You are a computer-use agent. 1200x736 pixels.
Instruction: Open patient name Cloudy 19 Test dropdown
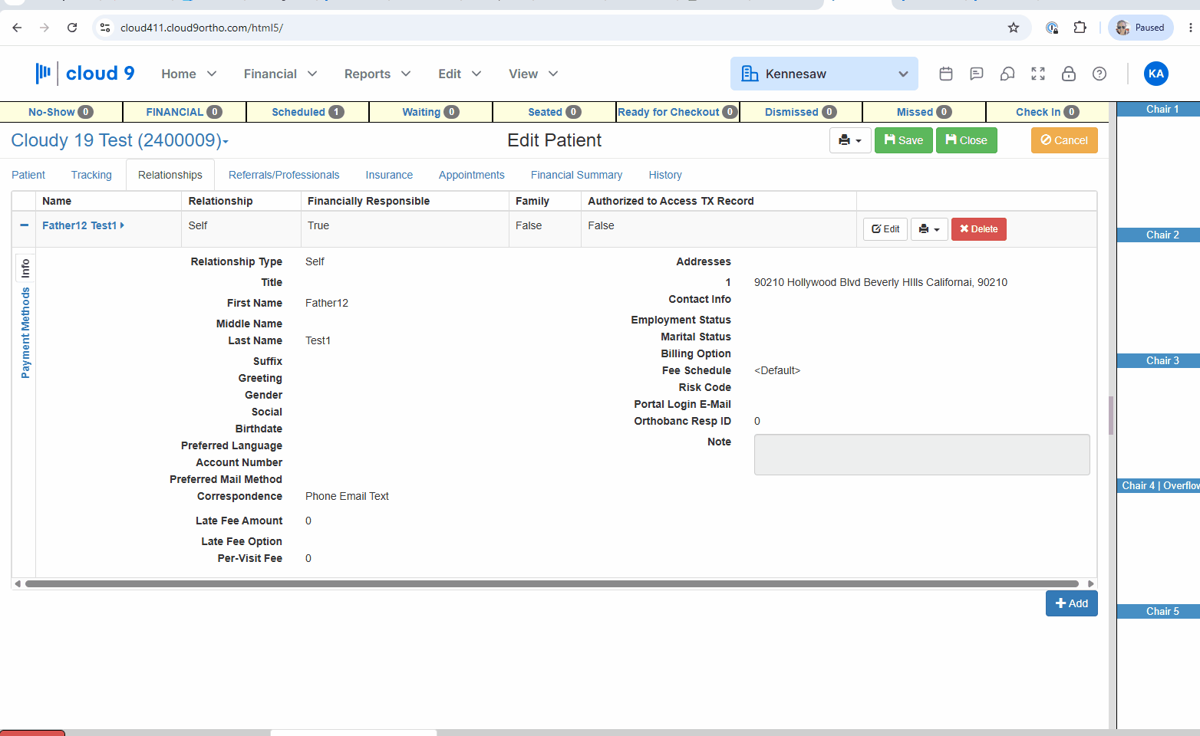[x=120, y=140]
